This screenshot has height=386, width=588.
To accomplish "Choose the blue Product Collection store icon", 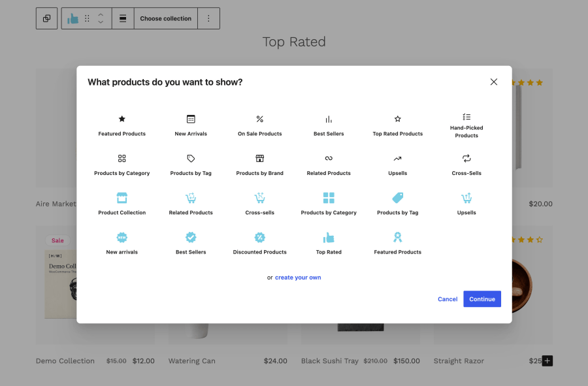I will click(122, 197).
